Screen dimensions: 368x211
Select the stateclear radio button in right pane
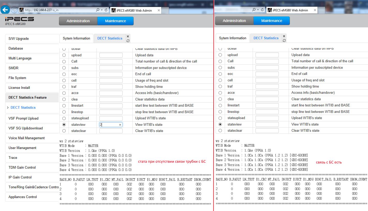(220, 131)
